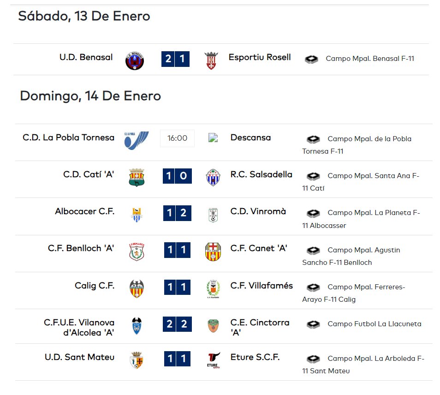Screen dimensions: 440x395
Task: Select the C.F. Canet 'A' shield
Action: point(213,251)
